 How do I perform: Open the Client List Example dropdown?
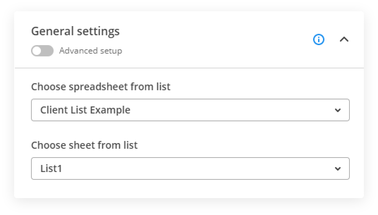point(190,110)
